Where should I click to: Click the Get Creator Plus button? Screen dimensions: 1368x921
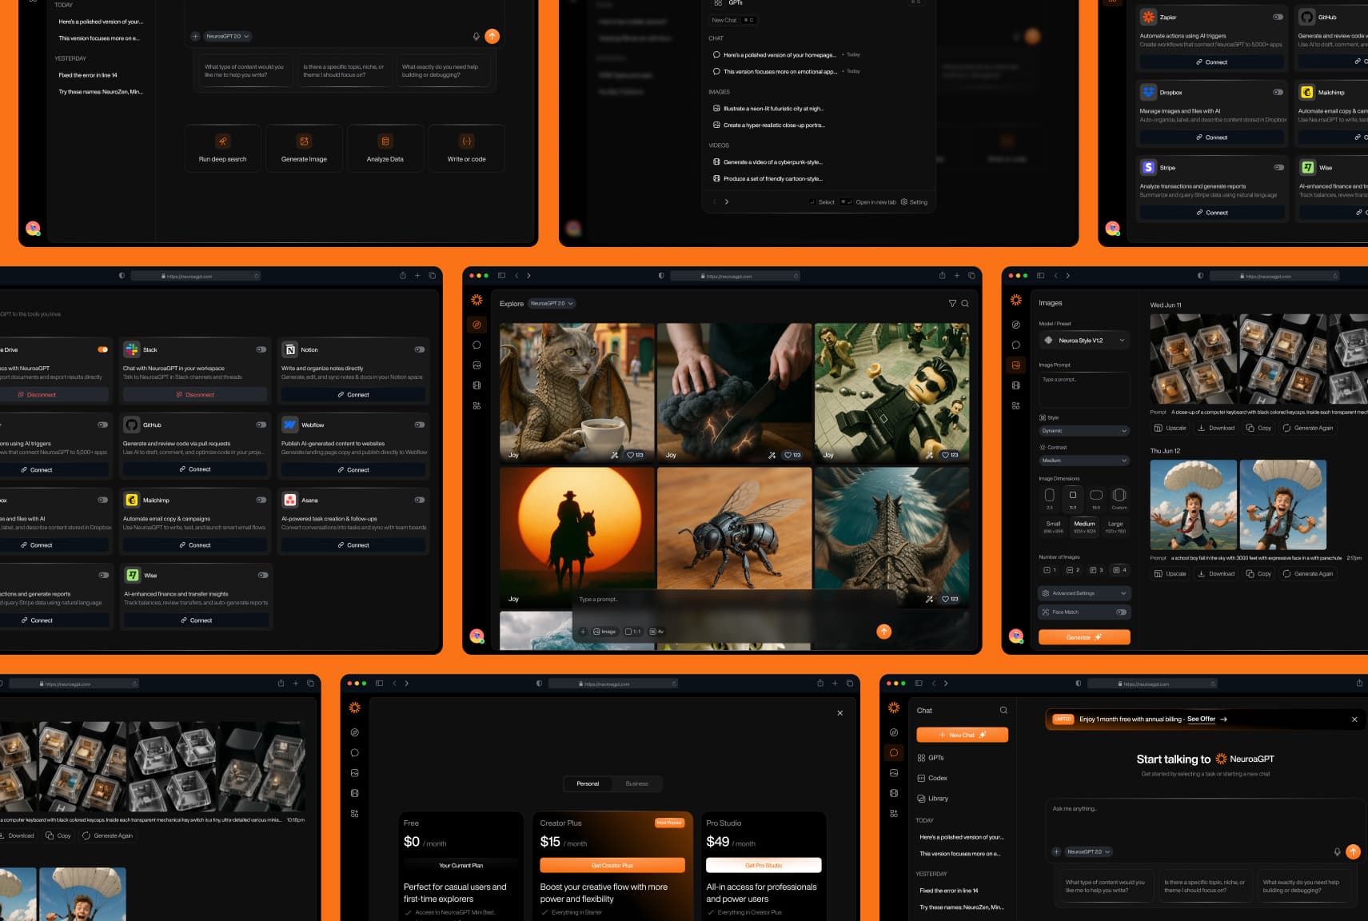coord(612,865)
